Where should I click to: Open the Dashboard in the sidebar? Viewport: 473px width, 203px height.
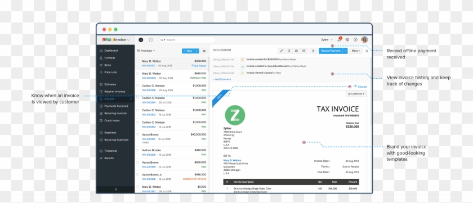coord(111,51)
